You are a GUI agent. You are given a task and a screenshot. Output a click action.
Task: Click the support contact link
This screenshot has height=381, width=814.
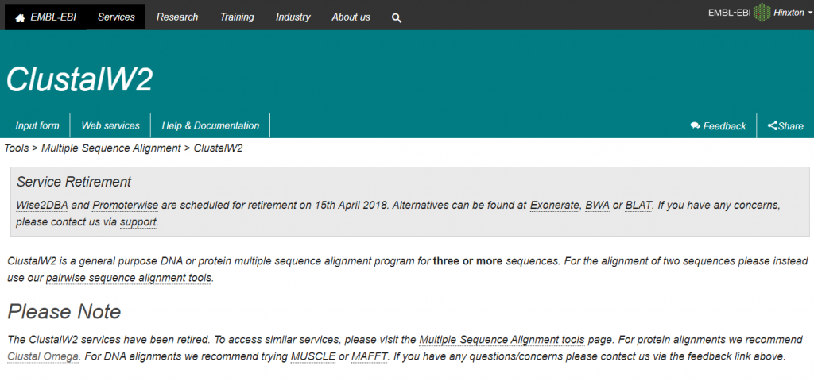coord(138,222)
